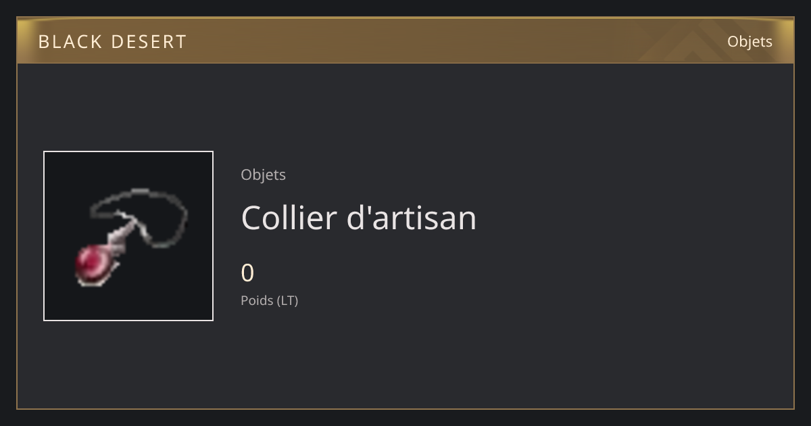
Task: Click the white-bordered item thumbnail frame
Action: coord(128,236)
